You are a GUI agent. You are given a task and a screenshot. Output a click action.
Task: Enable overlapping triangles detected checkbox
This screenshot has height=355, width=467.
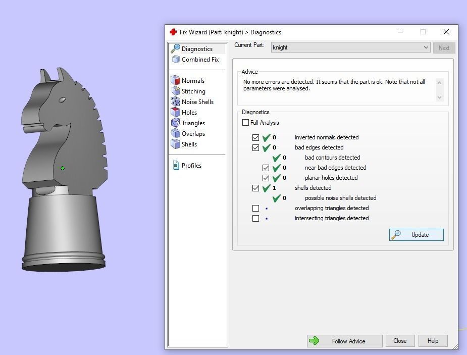pyautogui.click(x=255, y=208)
